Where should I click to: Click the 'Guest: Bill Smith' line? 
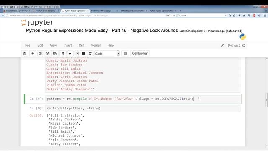[x=64, y=69]
